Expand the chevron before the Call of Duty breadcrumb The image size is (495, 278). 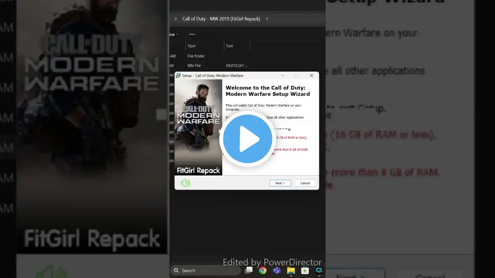(176, 19)
